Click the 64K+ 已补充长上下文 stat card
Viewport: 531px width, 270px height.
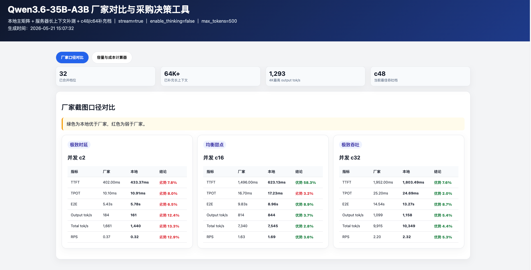click(x=210, y=76)
